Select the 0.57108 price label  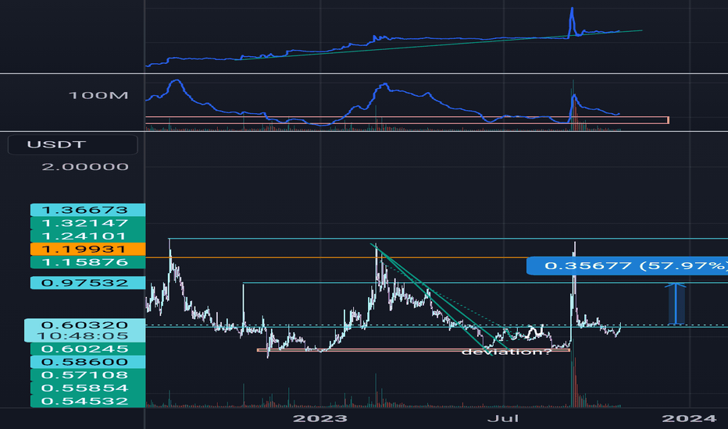point(87,374)
